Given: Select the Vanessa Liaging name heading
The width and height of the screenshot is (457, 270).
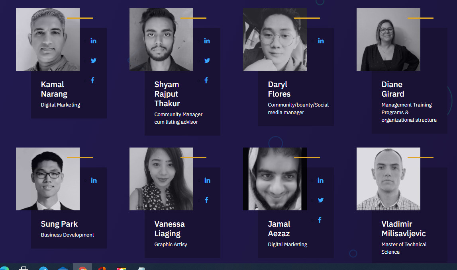Looking at the screenshot, I should point(170,229).
